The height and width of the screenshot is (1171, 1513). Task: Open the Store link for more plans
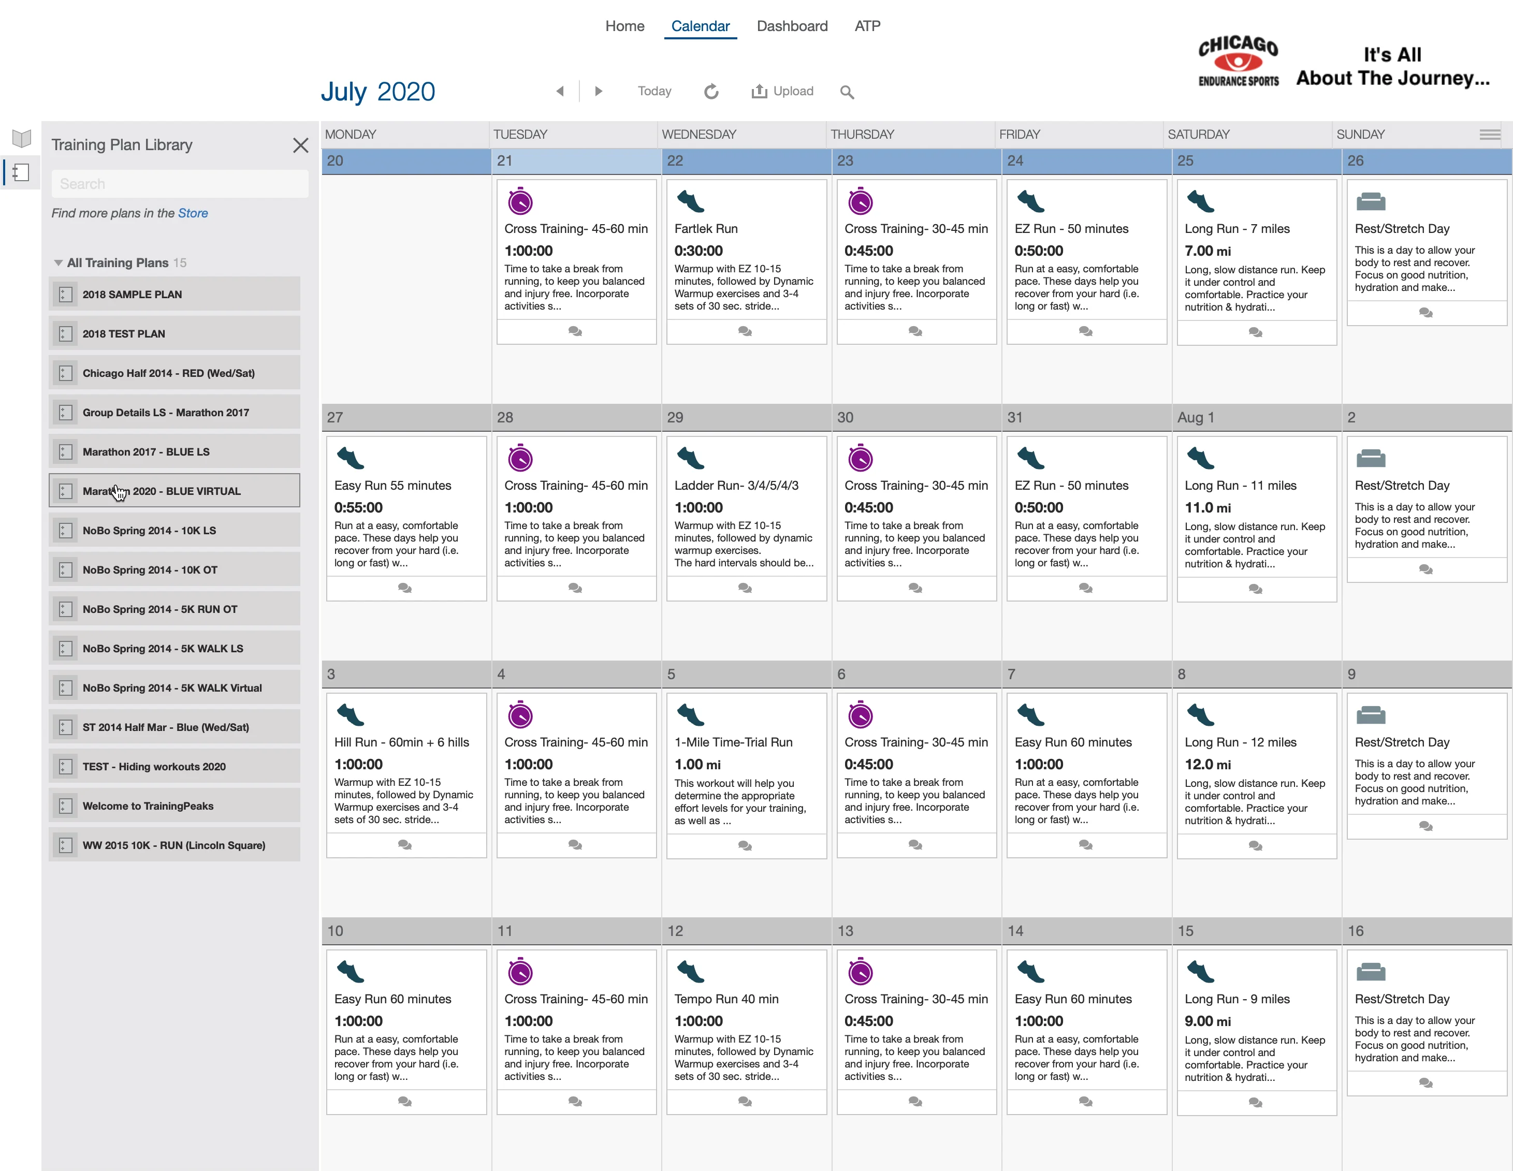pyautogui.click(x=193, y=213)
